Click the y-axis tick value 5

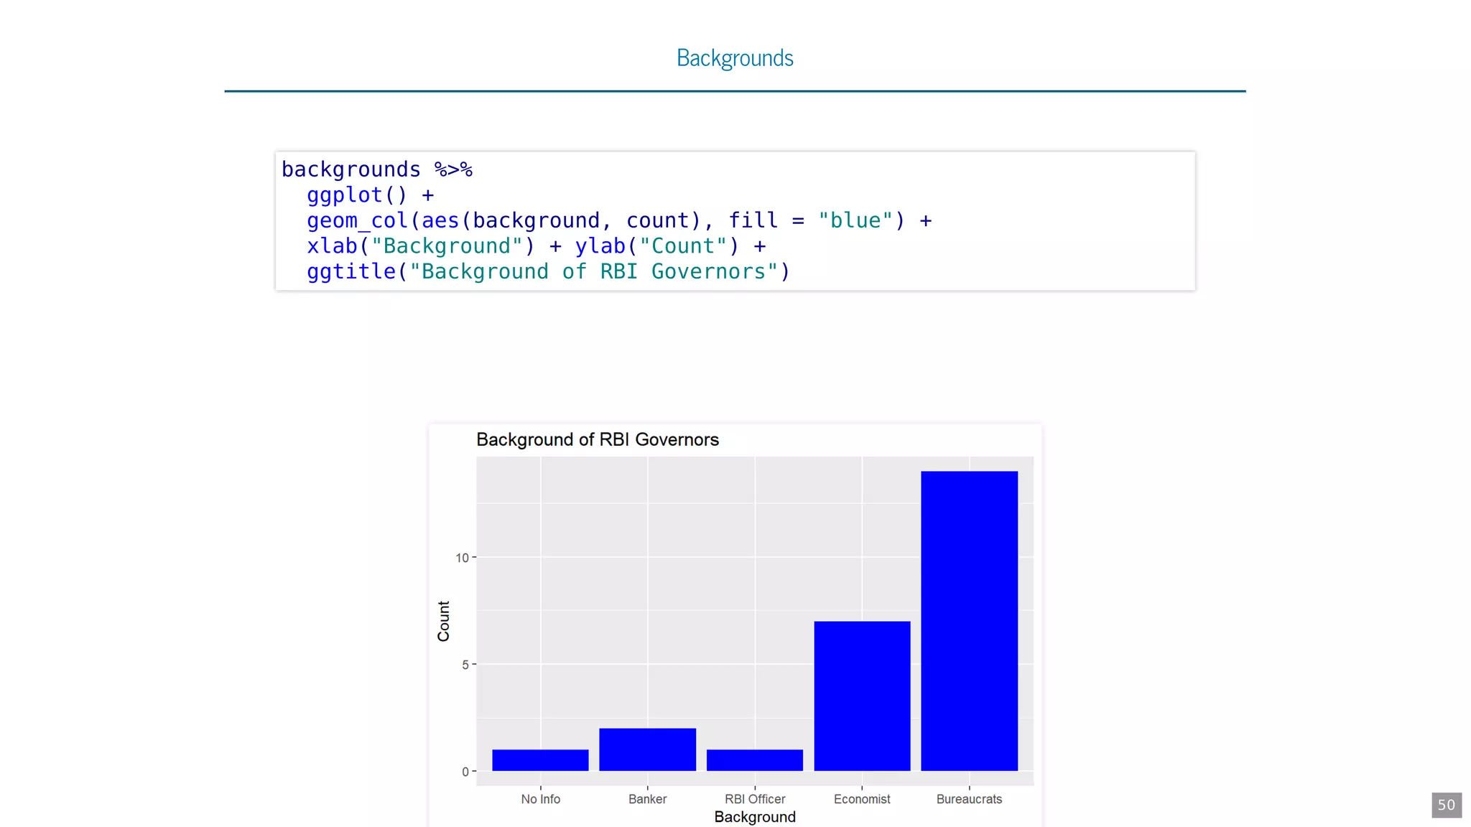(465, 665)
